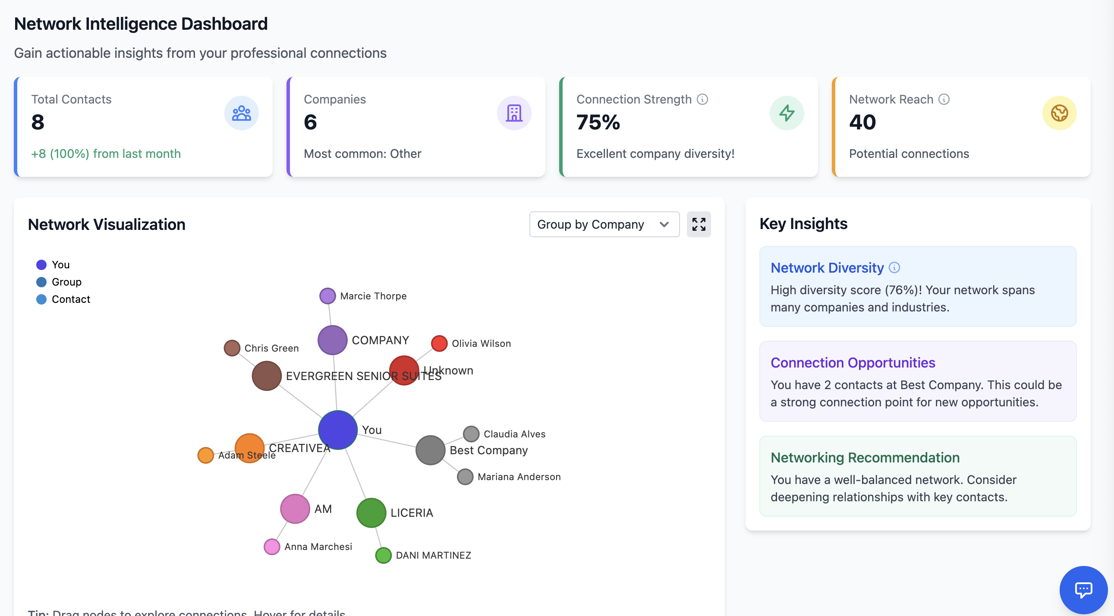Click the Best Company group node

[430, 450]
